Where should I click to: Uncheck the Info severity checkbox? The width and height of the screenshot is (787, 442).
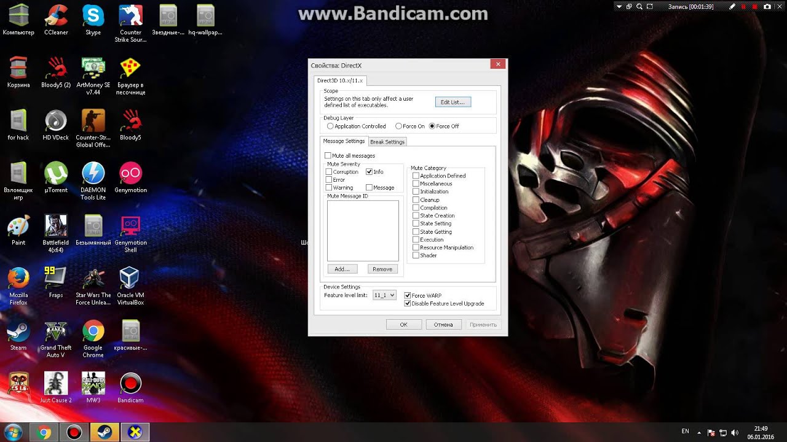coord(370,172)
